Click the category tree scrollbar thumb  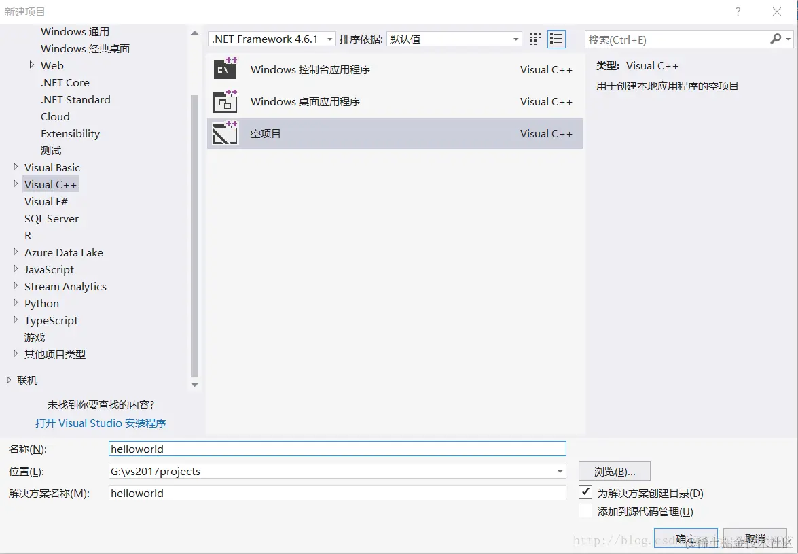pos(194,237)
